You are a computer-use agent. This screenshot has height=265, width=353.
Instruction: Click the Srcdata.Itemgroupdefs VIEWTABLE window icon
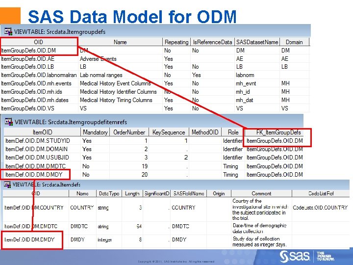pyautogui.click(x=8, y=31)
